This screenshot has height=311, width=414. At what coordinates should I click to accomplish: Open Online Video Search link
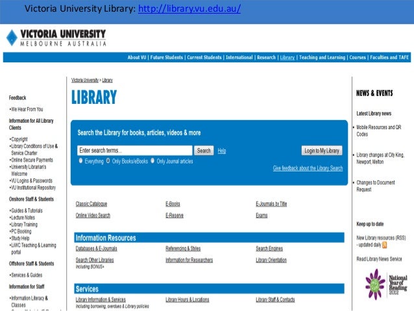tap(93, 216)
